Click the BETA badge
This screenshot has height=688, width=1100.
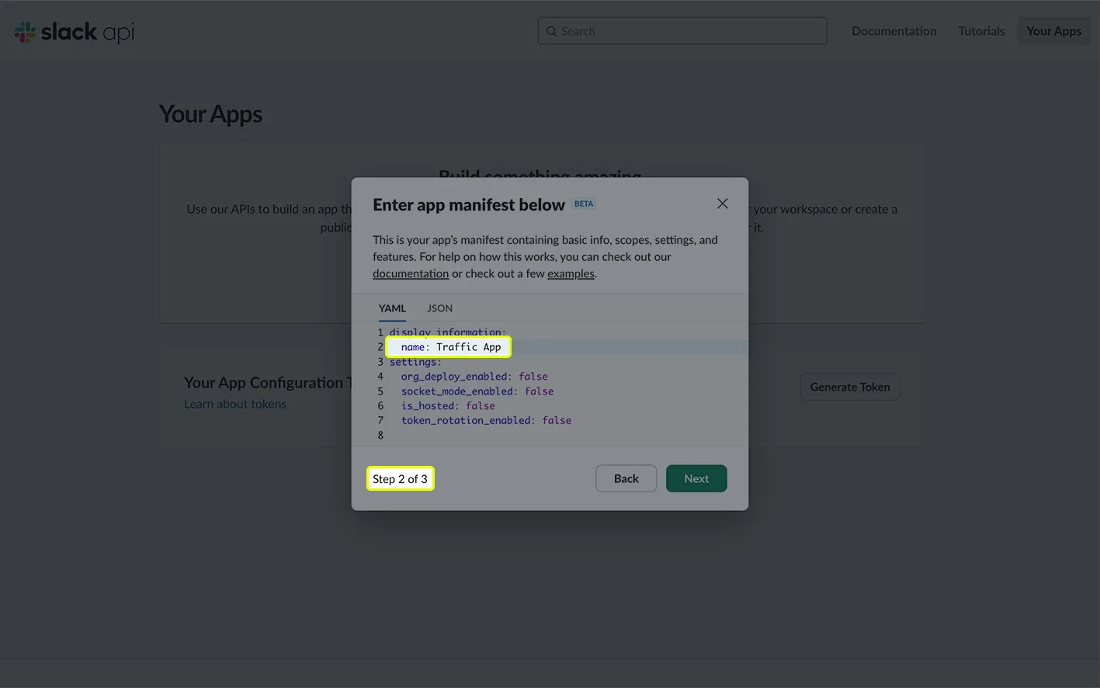tap(584, 204)
